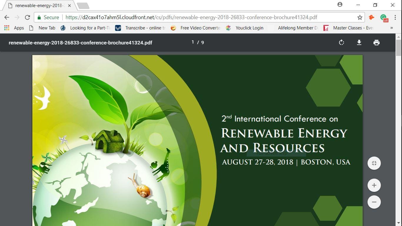Select the renewable-energy-2018 browser tab

pos(39,6)
